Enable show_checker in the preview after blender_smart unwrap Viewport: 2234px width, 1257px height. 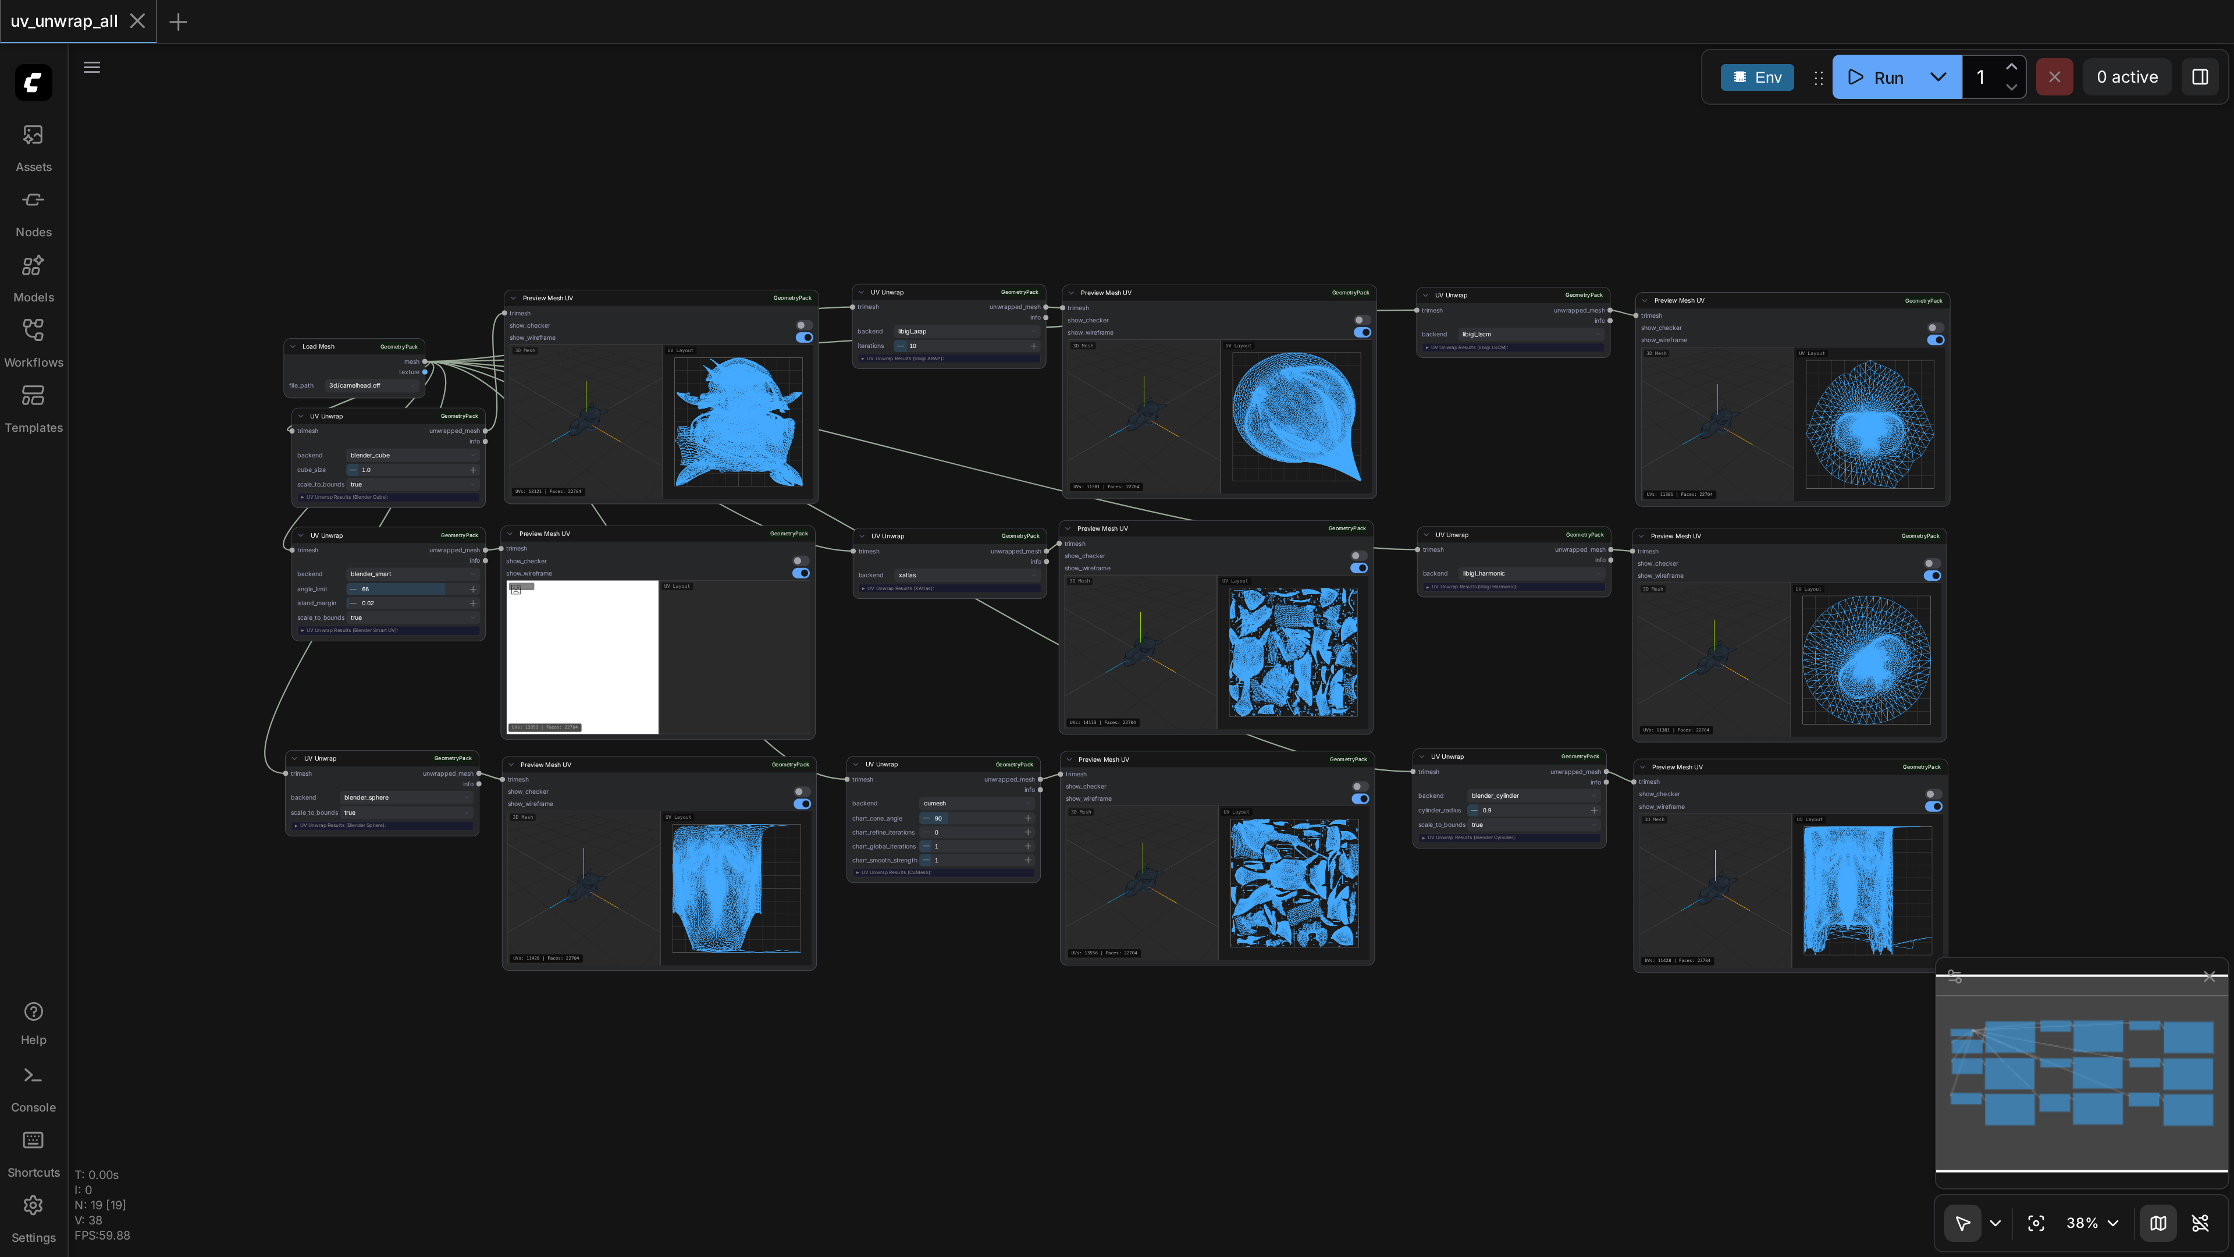click(x=801, y=561)
